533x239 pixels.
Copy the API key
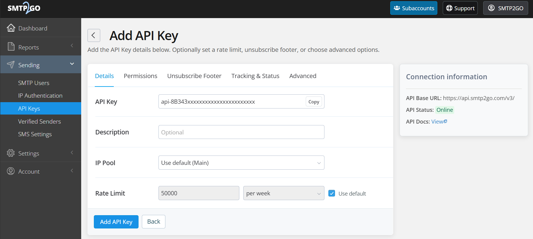314,102
